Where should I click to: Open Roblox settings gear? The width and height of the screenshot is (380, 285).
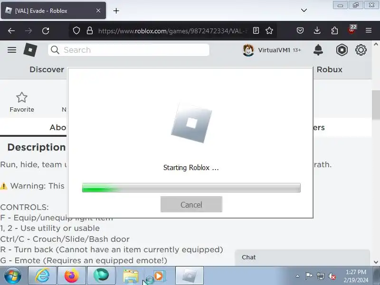tap(361, 50)
